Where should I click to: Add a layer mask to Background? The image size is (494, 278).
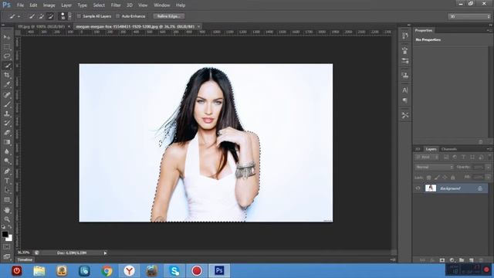(442, 260)
